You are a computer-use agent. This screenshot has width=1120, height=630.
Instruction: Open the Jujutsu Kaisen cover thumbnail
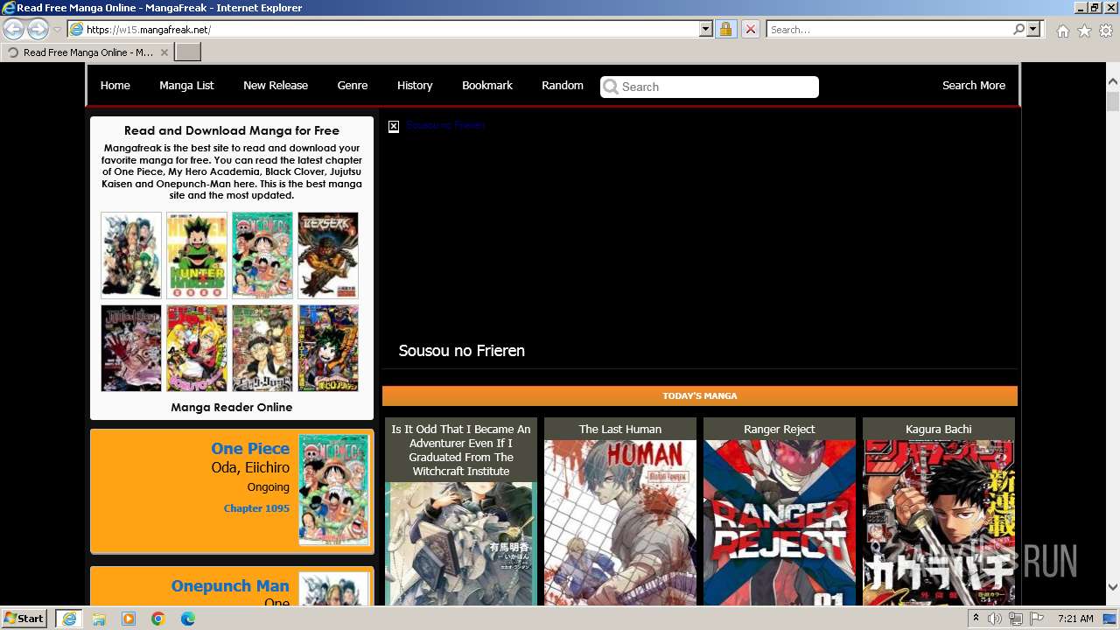point(131,348)
